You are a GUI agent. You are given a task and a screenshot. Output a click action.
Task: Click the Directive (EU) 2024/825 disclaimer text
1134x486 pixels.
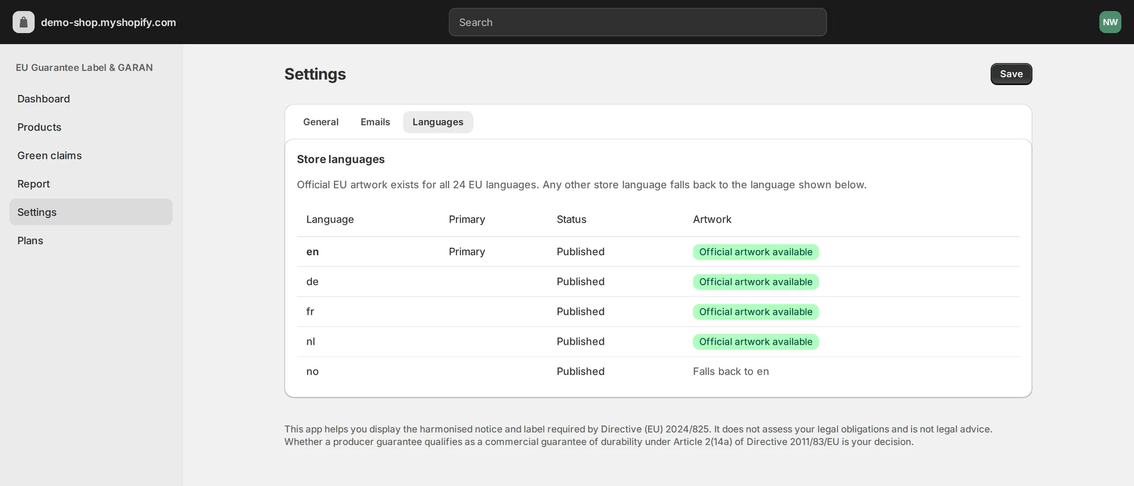[x=638, y=436]
